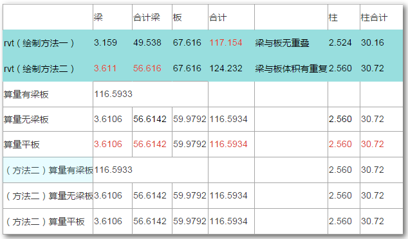Click the value 124.232

pyautogui.click(x=226, y=68)
